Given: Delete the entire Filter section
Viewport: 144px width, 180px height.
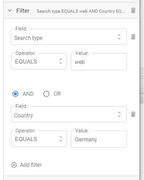Looking at the screenshot, I should [133, 10].
